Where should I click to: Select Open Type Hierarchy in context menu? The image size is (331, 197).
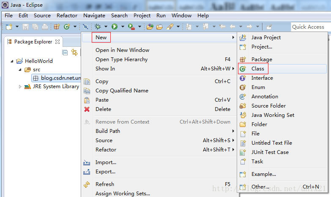(159, 59)
